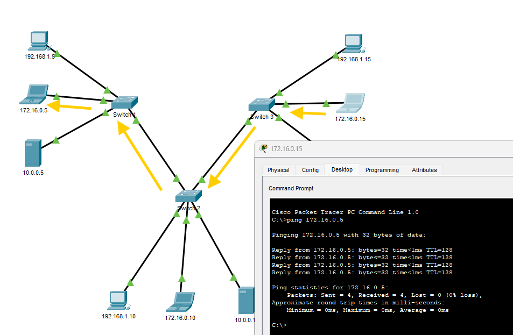Viewport: 513px width, 335px height.
Task: Open the Config tab
Action: tap(310, 170)
